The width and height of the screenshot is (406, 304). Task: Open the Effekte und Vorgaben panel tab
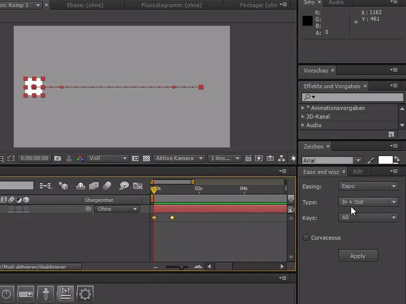pos(332,86)
